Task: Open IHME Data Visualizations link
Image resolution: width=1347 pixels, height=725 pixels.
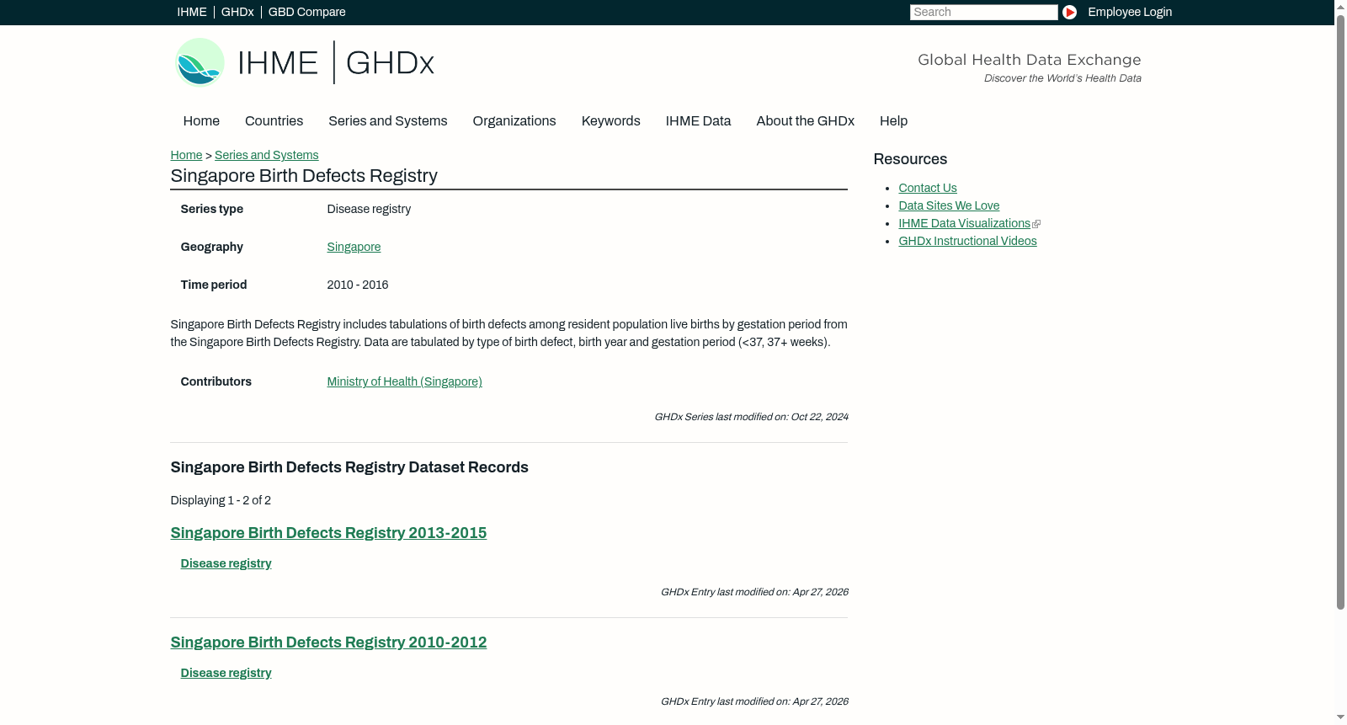Action: click(964, 224)
